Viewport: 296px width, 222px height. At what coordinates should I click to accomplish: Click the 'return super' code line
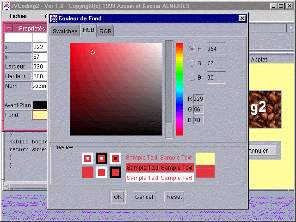(x=28, y=150)
